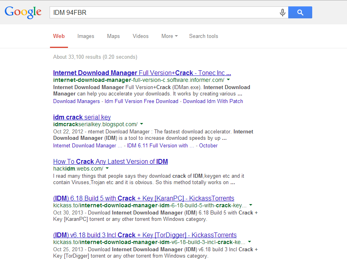The height and width of the screenshot is (266, 347).
Task: Expand arrow beside idmcrackserialkey.blogspot.com URL
Action: [142, 124]
